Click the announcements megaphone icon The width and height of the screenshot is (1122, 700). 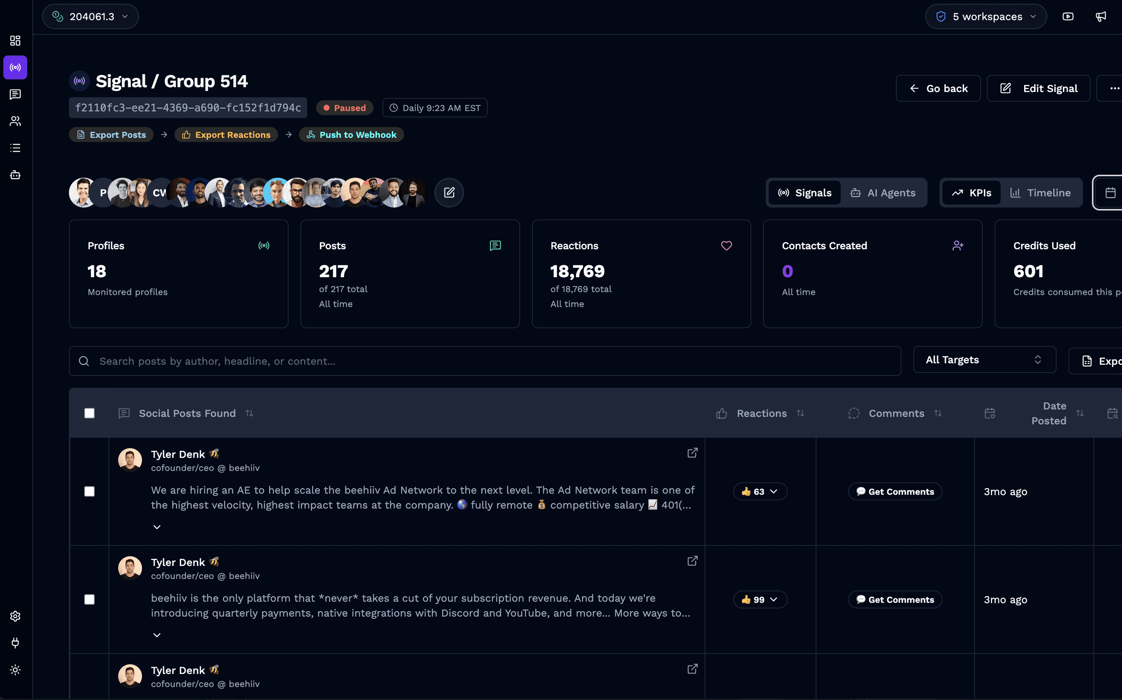(1101, 17)
